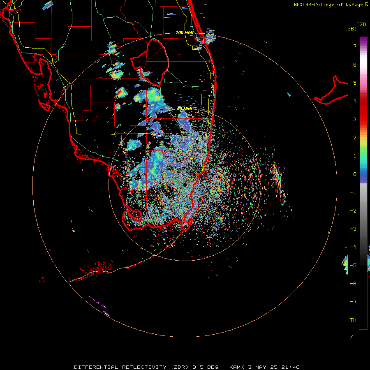Click the TH threshold scale label

353,320
